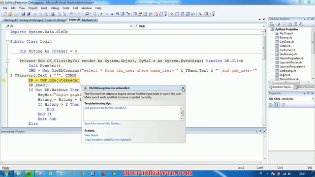Open Solution Explorer window position dropdown

(x=304, y=19)
